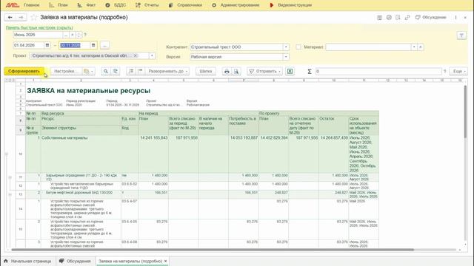This screenshot has width=474, height=266.
Task: Open the Материал field dropdown
Action: [x=414, y=47]
